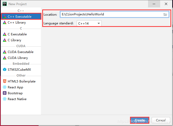Select the C++ Executable triangle icon

click(5, 16)
